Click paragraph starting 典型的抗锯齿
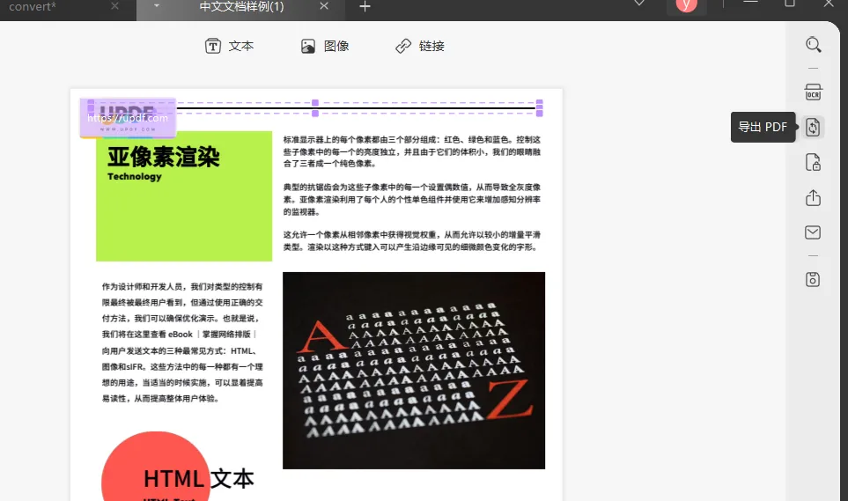 pyautogui.click(x=412, y=199)
